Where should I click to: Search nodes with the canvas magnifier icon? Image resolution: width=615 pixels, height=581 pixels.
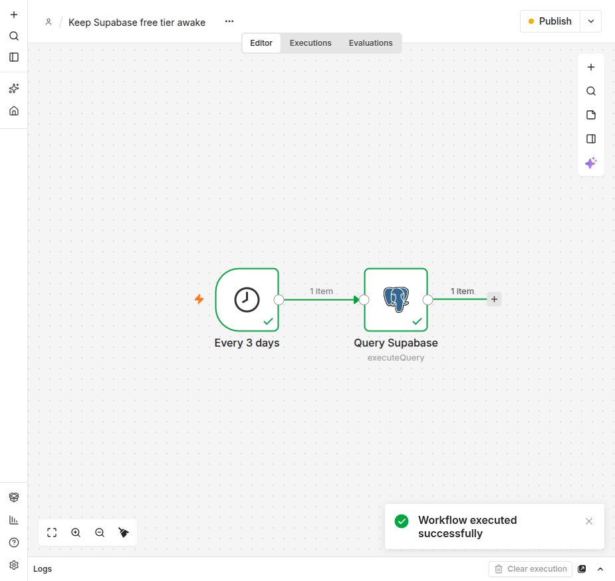[x=591, y=91]
